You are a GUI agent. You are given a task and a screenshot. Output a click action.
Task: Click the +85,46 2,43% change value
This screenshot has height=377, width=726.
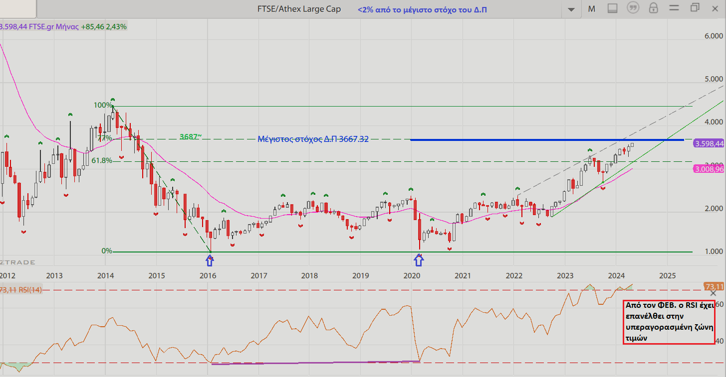[x=104, y=26]
